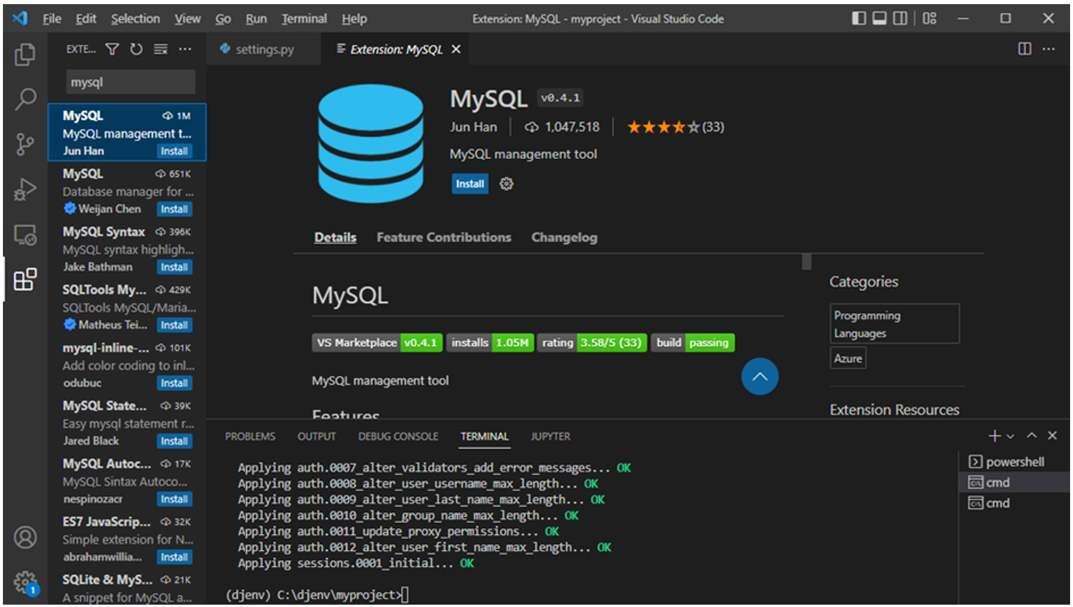Open Source Control view

pos(25,144)
